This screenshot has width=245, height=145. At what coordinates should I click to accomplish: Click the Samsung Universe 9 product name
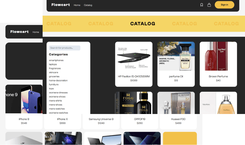(101, 119)
